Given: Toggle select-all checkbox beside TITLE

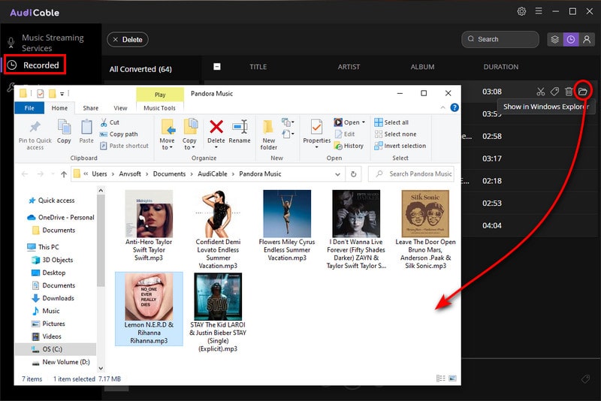Looking at the screenshot, I should coord(217,67).
